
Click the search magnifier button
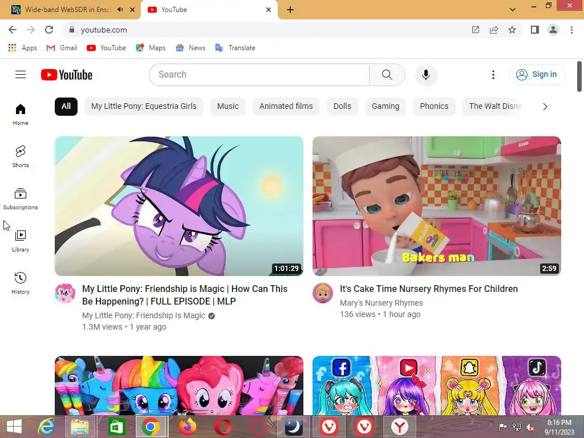[x=387, y=75]
